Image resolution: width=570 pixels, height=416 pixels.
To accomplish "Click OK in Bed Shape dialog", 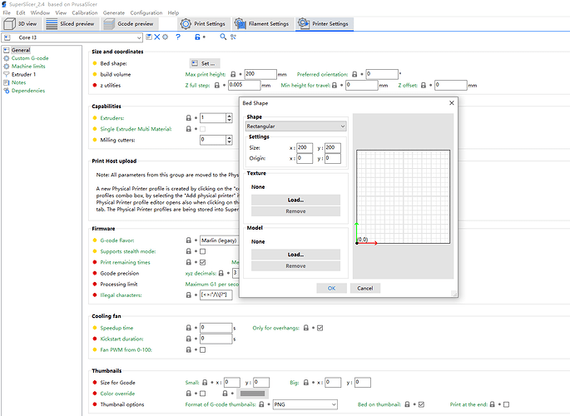I will click(x=331, y=288).
